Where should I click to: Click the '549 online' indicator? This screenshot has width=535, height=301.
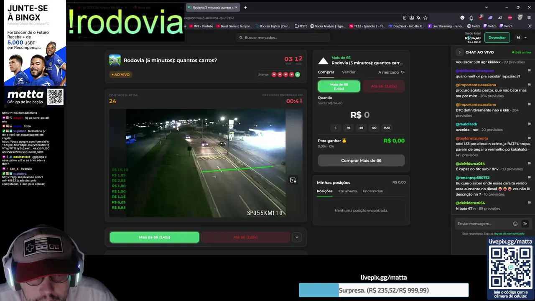(x=521, y=52)
